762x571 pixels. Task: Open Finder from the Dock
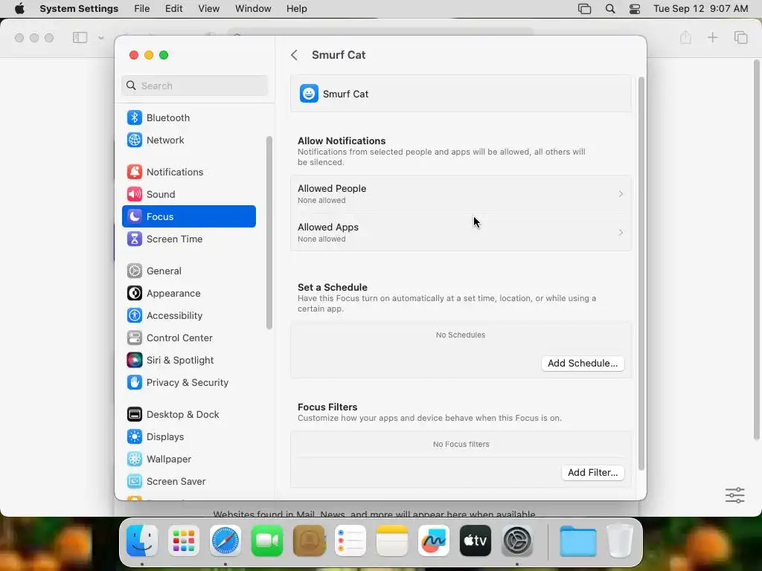click(142, 541)
